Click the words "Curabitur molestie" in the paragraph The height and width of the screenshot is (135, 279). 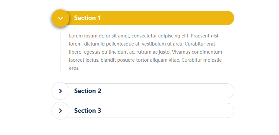202,60
